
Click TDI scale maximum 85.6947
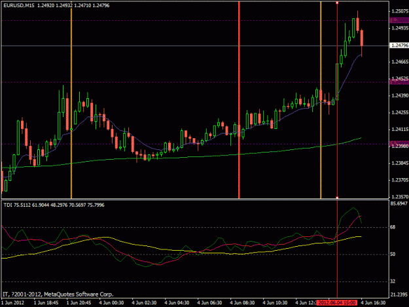point(399,204)
